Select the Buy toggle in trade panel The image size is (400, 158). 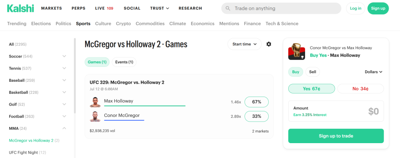pyautogui.click(x=296, y=72)
